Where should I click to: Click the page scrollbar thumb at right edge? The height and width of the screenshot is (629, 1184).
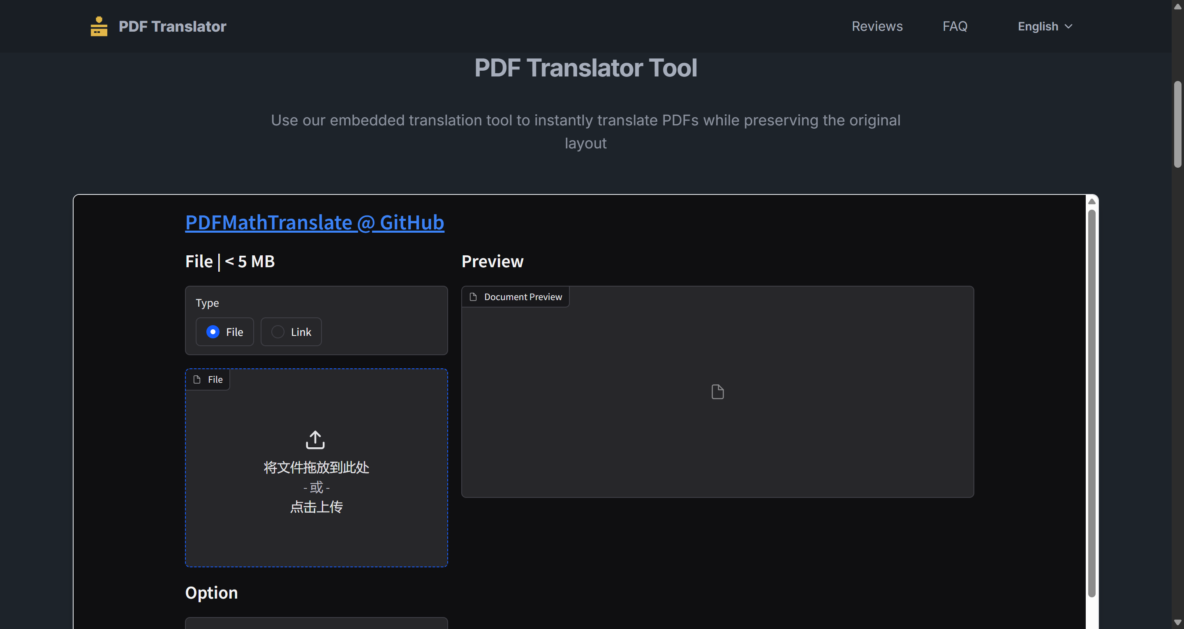[1177, 124]
